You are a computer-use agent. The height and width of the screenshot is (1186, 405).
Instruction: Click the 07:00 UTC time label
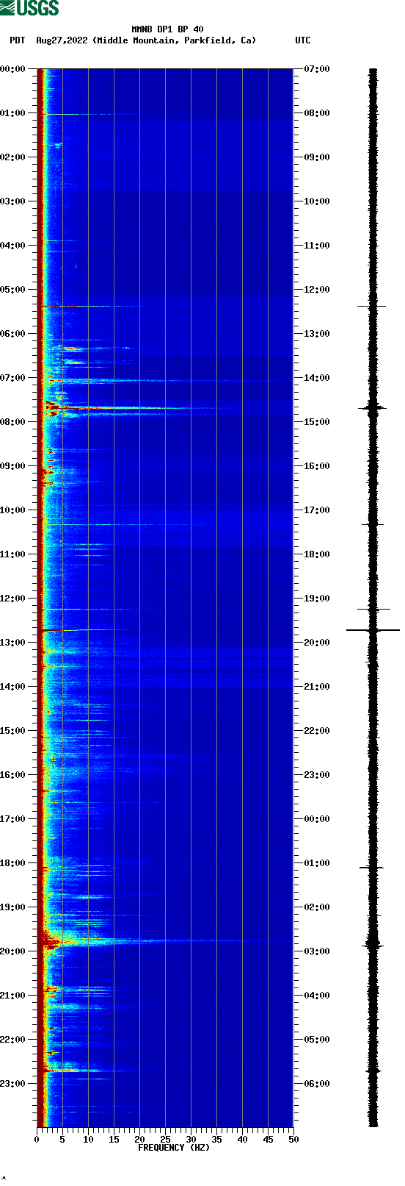pos(317,69)
